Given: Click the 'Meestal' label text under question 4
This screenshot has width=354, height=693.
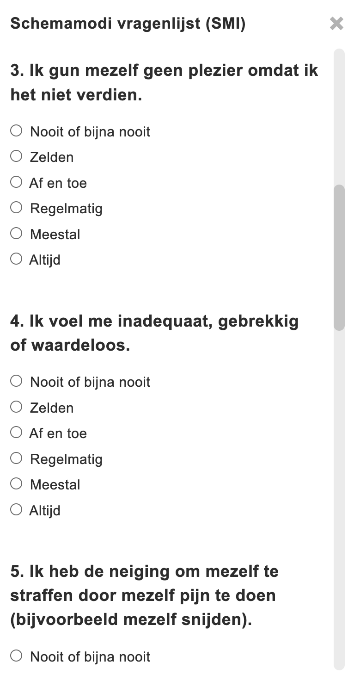Looking at the screenshot, I should pyautogui.click(x=55, y=485).
